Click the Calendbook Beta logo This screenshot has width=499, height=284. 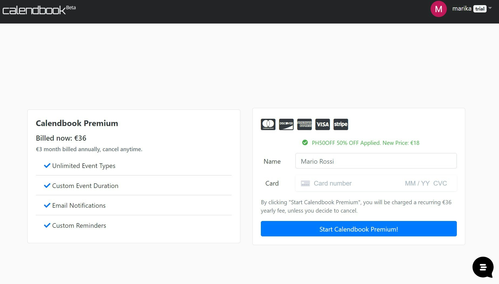click(x=39, y=10)
